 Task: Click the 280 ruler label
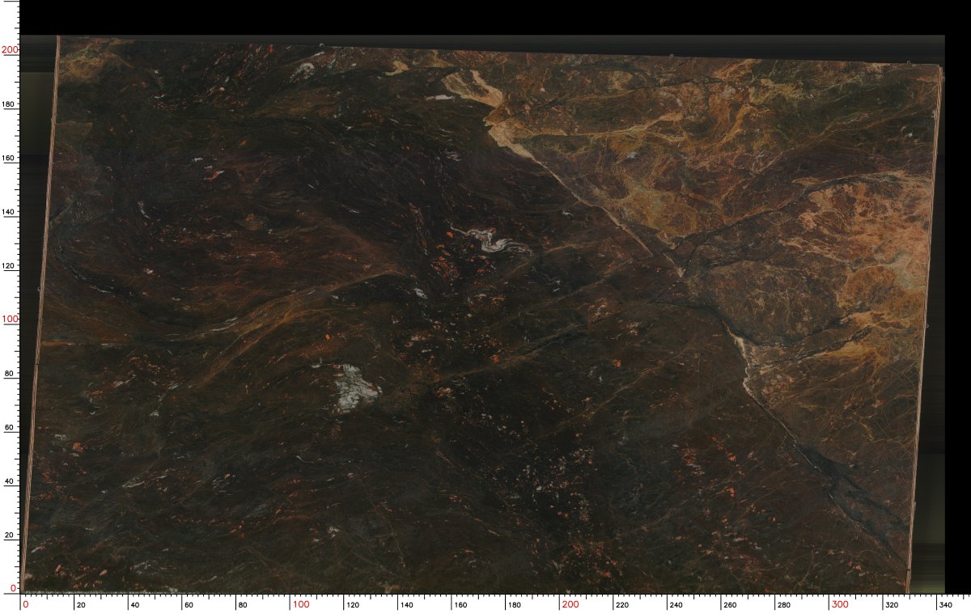coord(785,604)
